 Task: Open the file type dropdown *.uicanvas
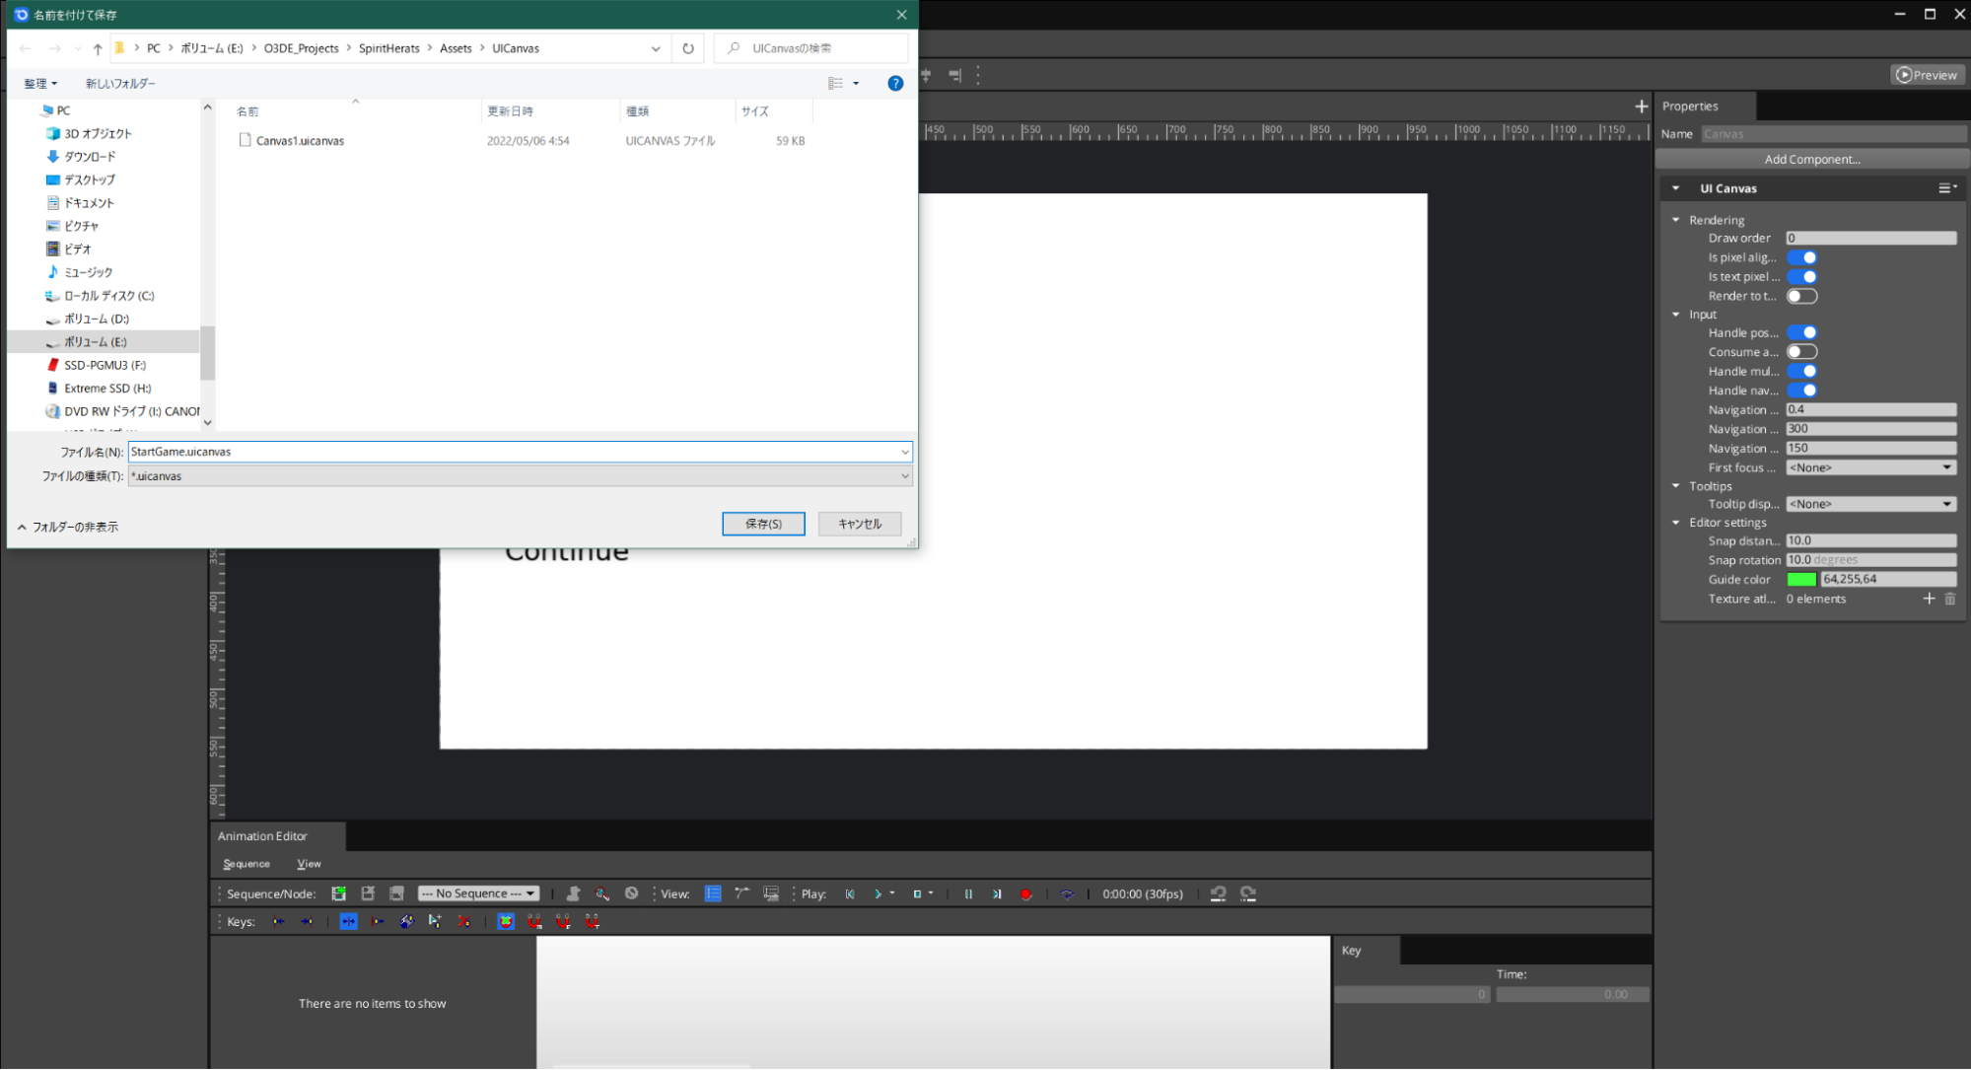[520, 475]
